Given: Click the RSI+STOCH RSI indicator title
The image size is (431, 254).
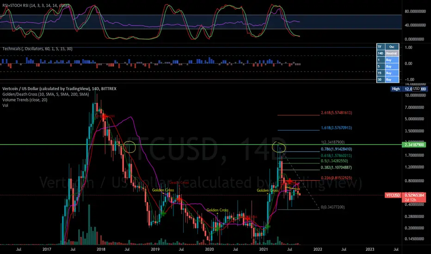Looking at the screenshot, I should coord(36,6).
